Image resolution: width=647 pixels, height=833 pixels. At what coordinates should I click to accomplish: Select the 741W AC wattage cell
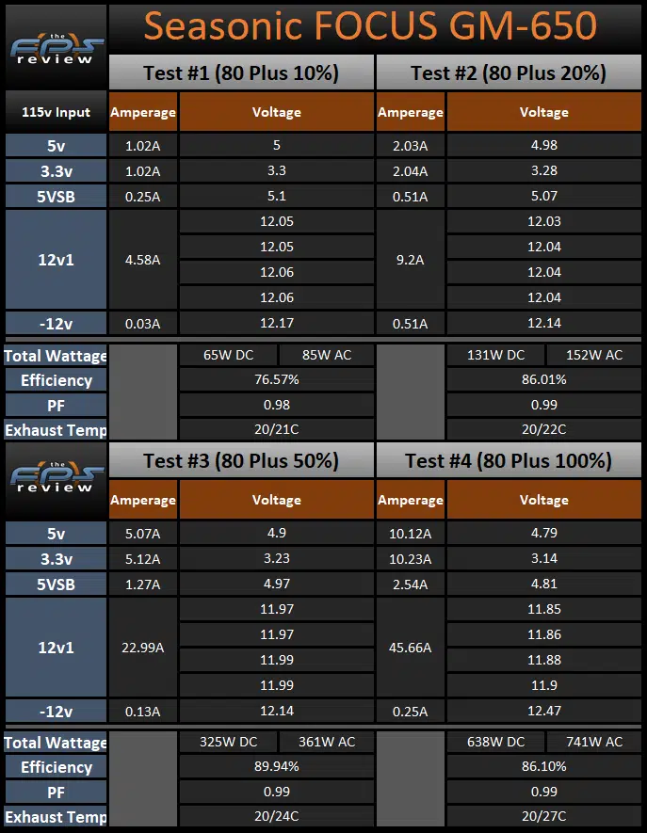coord(594,742)
